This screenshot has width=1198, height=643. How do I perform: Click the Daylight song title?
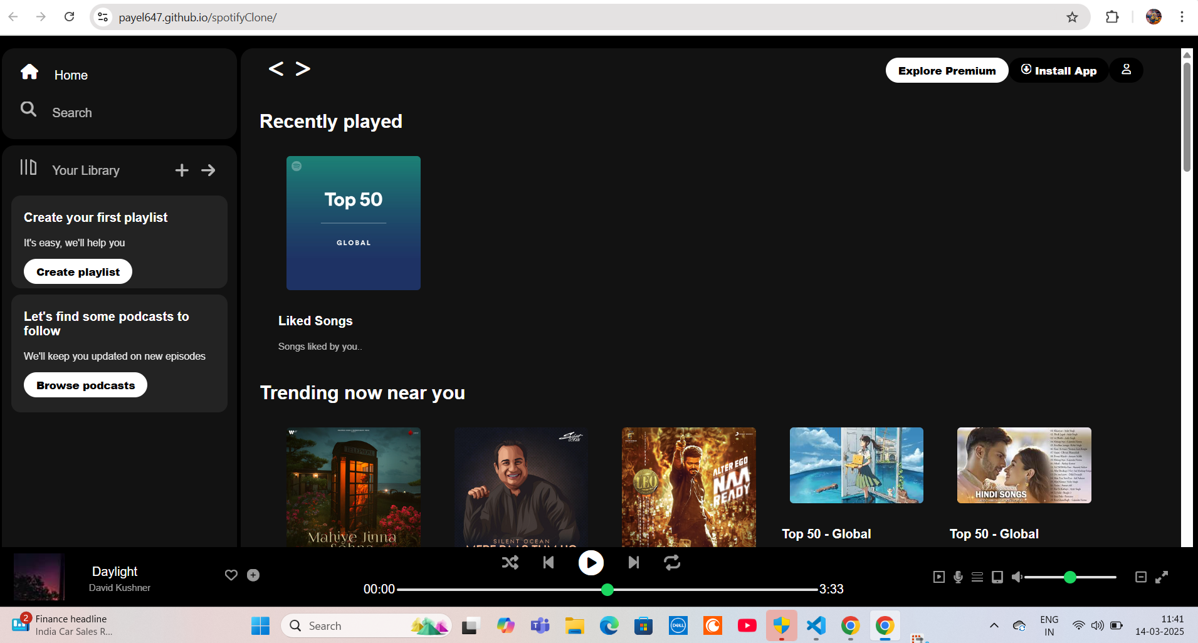point(115,572)
